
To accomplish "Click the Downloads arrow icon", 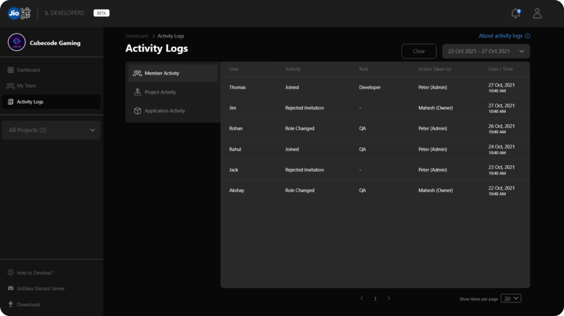I will point(10,304).
